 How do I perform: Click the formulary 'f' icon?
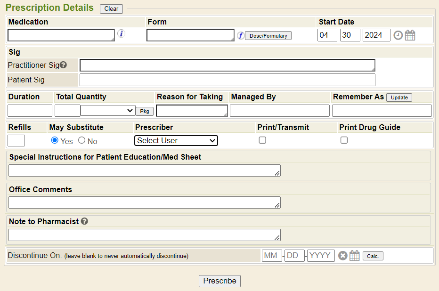tap(240, 35)
